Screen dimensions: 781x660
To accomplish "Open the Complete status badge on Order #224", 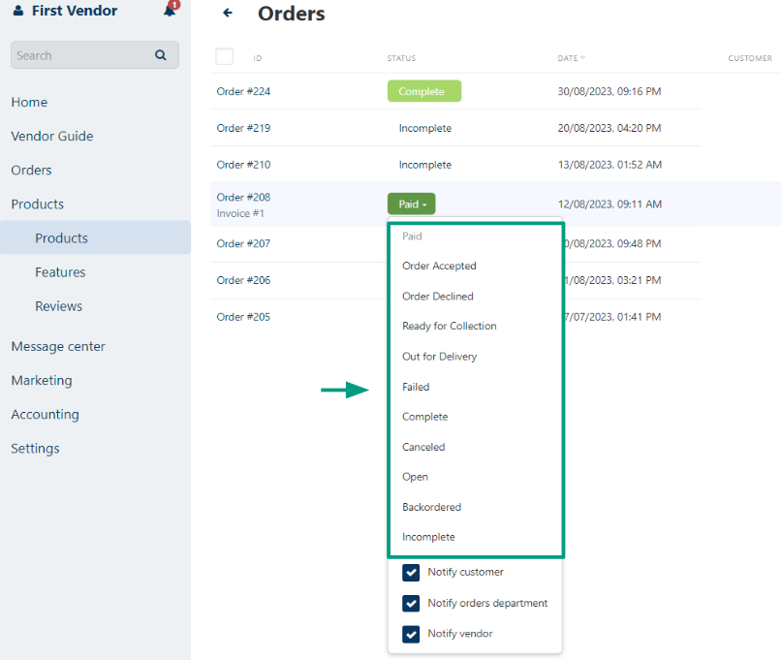I will [423, 91].
